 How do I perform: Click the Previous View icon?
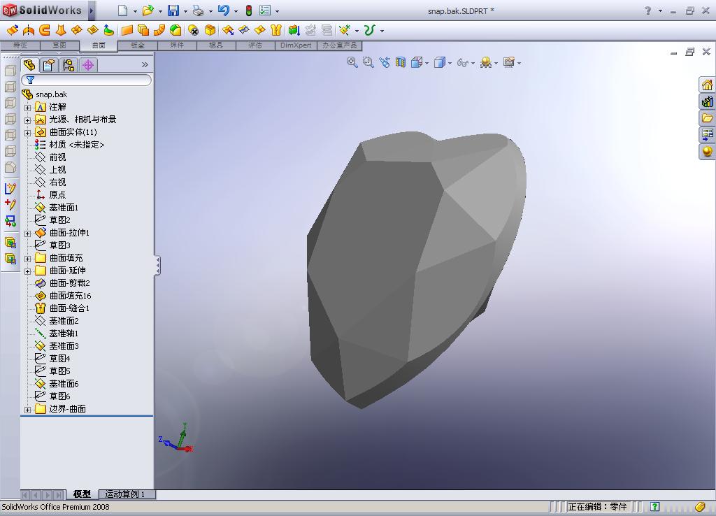click(x=385, y=62)
